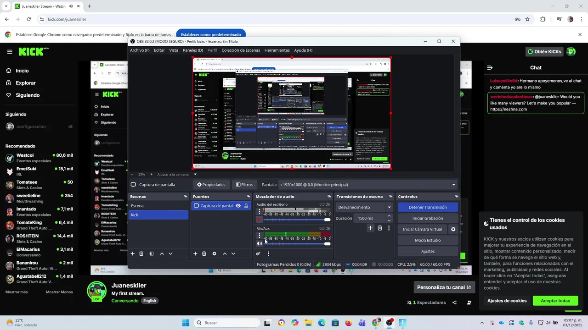Toggle lock on Captura de pantalla source
Screen dimensions: 588x330
click(246, 206)
